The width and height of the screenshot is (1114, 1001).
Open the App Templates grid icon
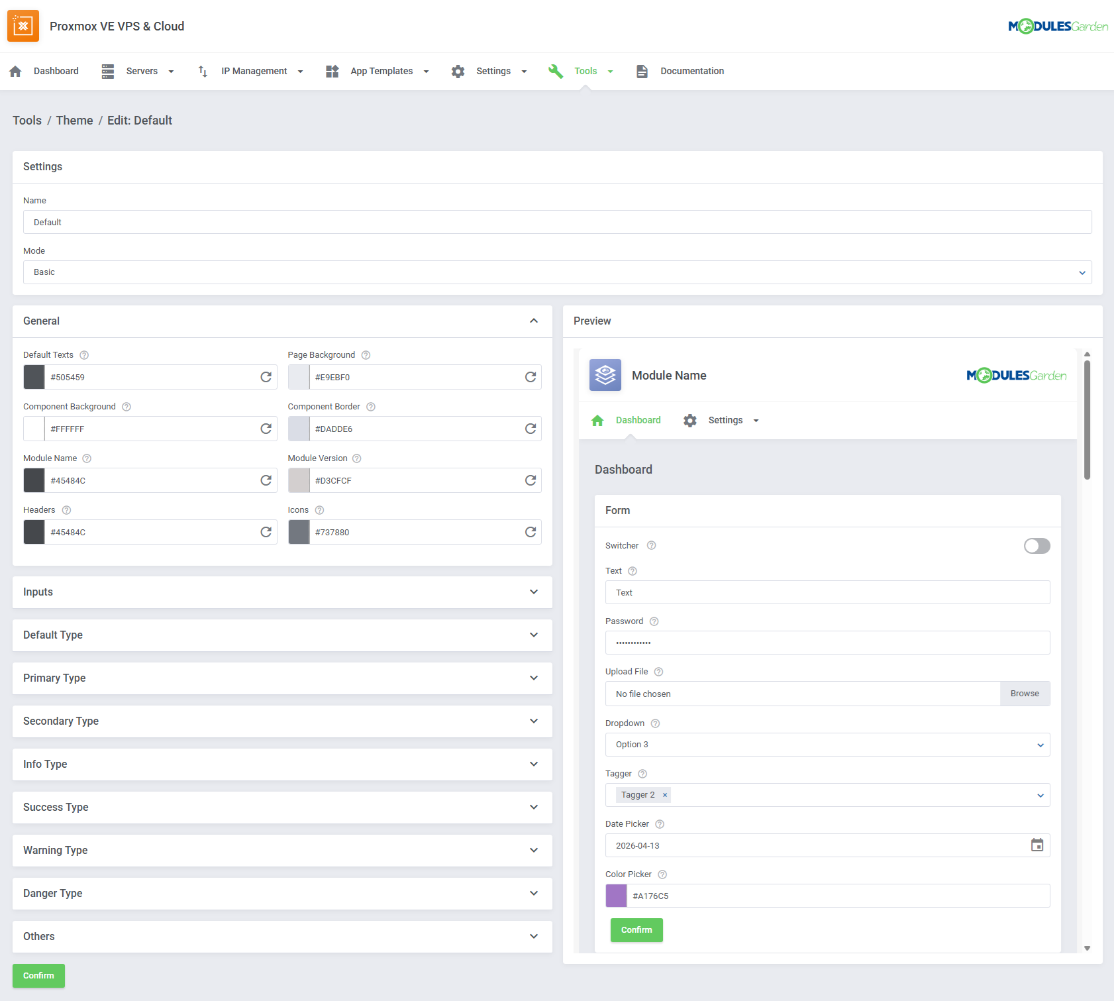tap(332, 71)
